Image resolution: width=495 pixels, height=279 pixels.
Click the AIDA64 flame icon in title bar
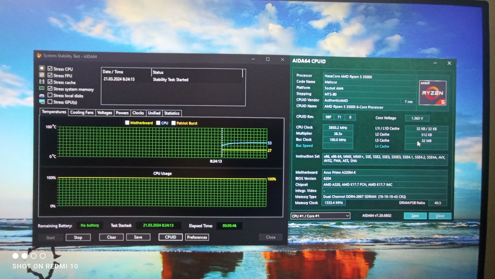pos(39,55)
